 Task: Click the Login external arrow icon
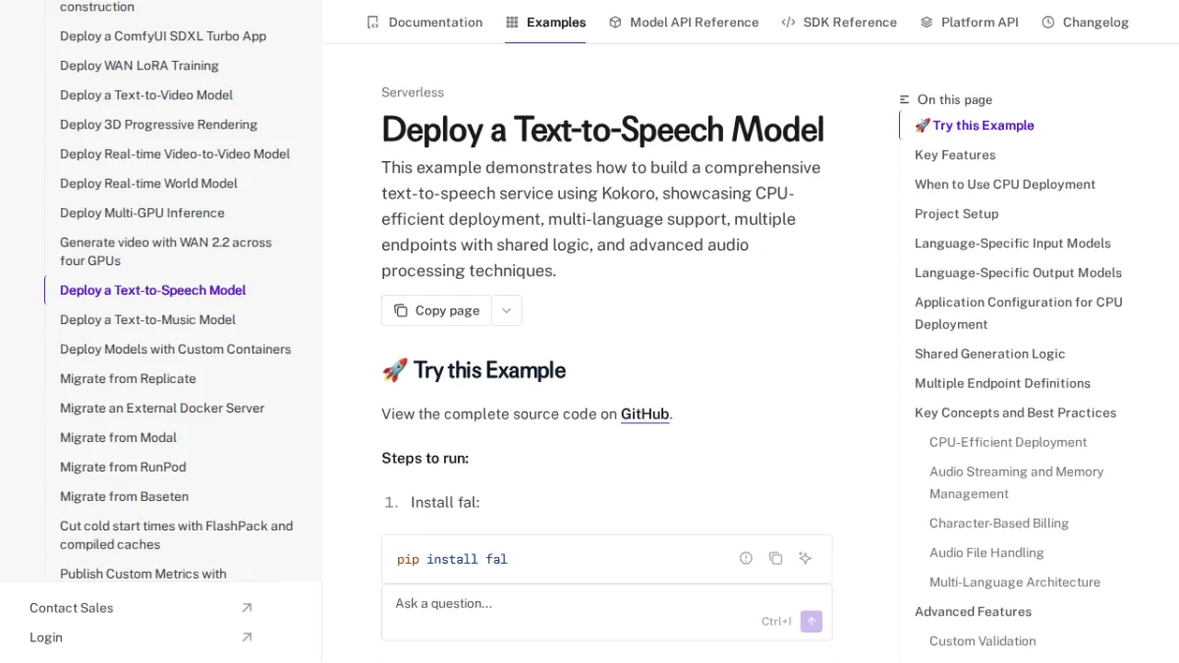click(247, 637)
